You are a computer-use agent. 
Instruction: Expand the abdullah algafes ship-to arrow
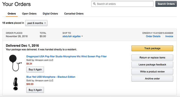(x=82, y=36)
